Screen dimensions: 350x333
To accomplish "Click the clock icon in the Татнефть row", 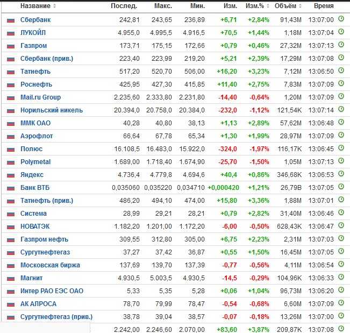I will pos(341,70).
